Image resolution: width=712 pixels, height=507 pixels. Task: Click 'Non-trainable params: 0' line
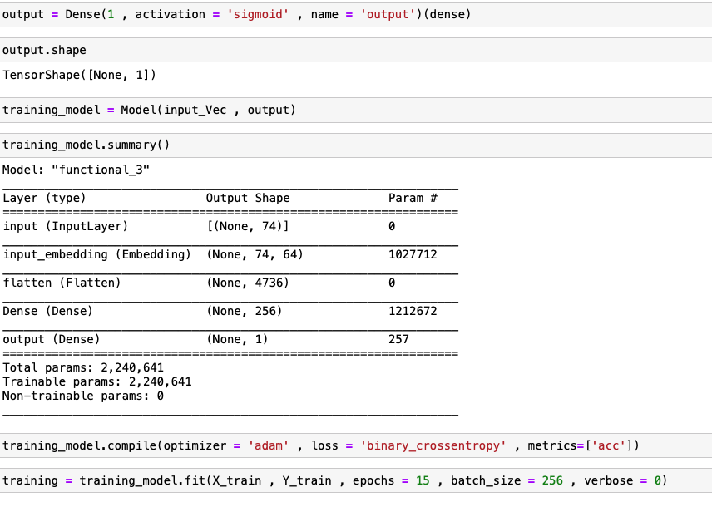coord(83,396)
